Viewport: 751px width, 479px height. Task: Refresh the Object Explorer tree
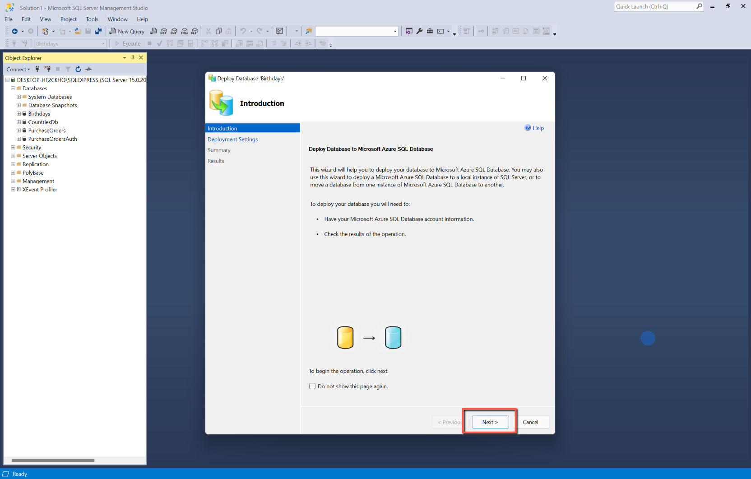pyautogui.click(x=78, y=69)
